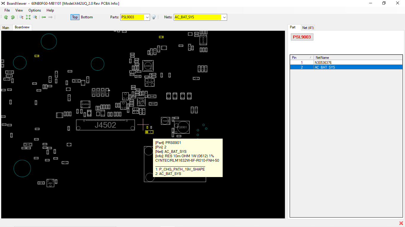Viewport: 405px width, 227px height.
Task: Toggle board view to Top side
Action: 75,17
